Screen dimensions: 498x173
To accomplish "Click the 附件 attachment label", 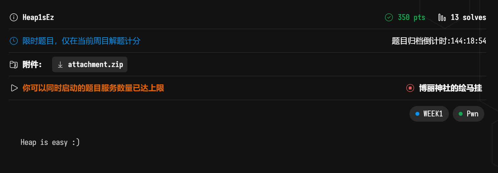I will [32, 64].
